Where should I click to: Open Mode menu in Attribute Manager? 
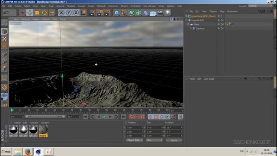pyautogui.click(x=192, y=79)
